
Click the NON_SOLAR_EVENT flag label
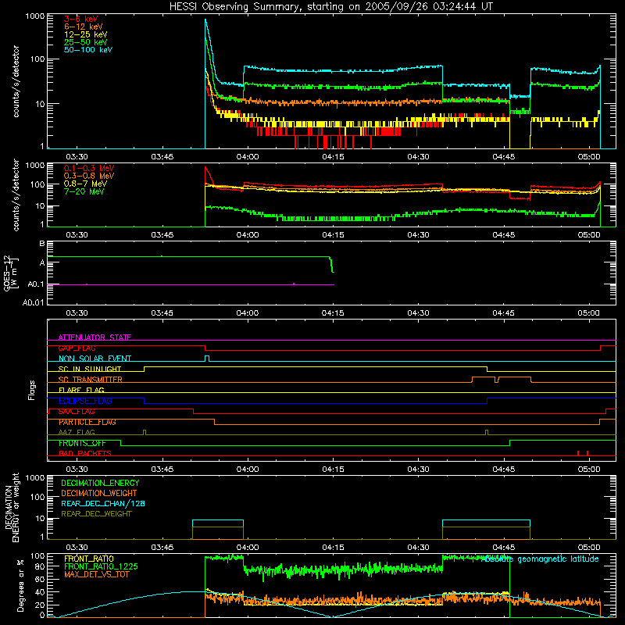(x=95, y=359)
